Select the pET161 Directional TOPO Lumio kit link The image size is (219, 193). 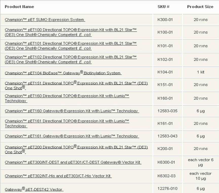point(67,121)
